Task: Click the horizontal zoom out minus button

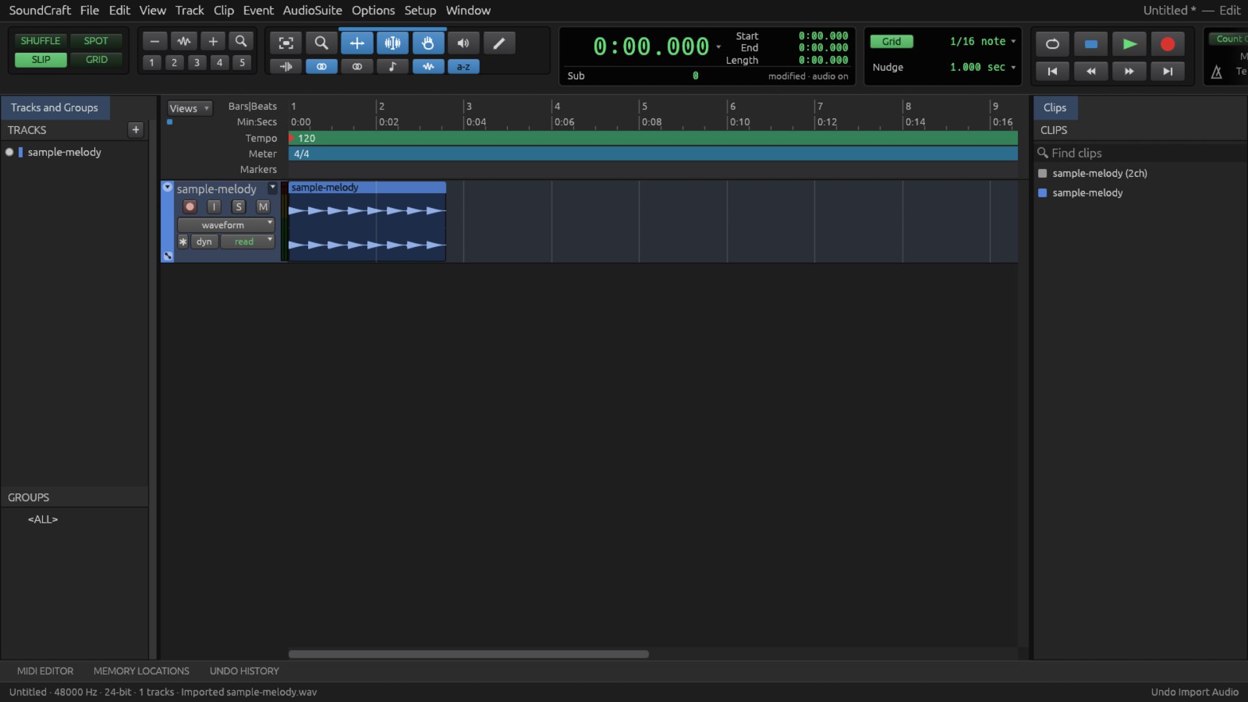Action: tap(155, 42)
